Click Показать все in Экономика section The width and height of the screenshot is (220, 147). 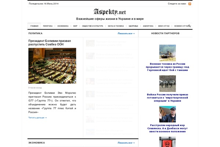pyautogui.click(x=126, y=143)
